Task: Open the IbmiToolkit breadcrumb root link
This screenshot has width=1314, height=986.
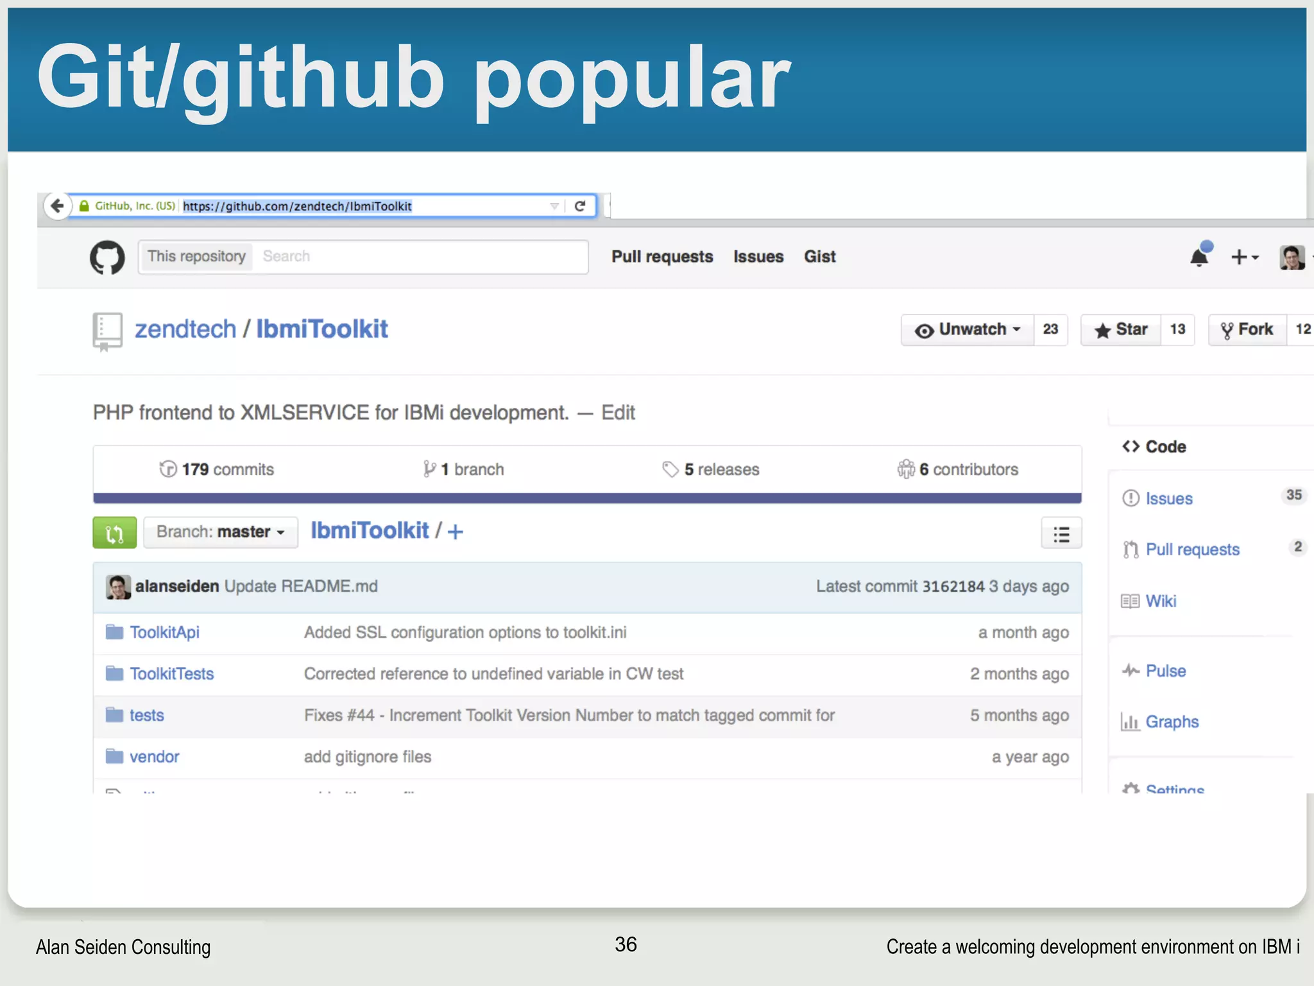Action: (x=370, y=531)
